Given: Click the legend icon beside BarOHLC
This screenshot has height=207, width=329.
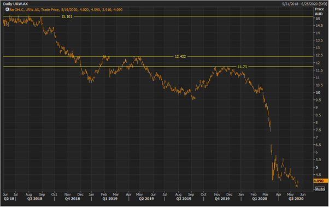Looking at the screenshot, I should coord(7,9).
